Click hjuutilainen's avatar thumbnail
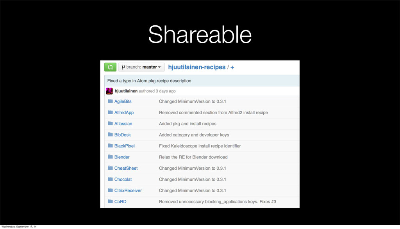The width and height of the screenshot is (400, 229). point(109,91)
